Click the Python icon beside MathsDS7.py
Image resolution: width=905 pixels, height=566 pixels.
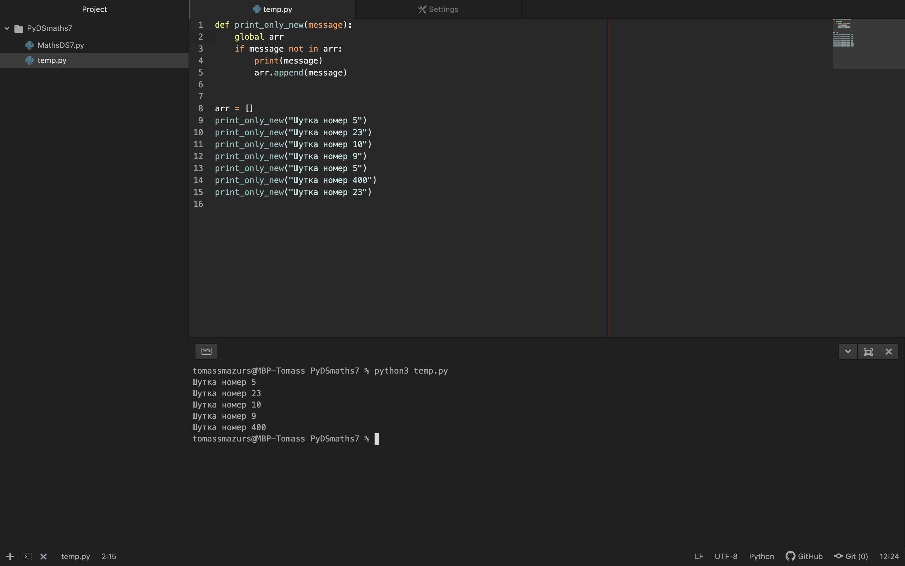pos(30,45)
